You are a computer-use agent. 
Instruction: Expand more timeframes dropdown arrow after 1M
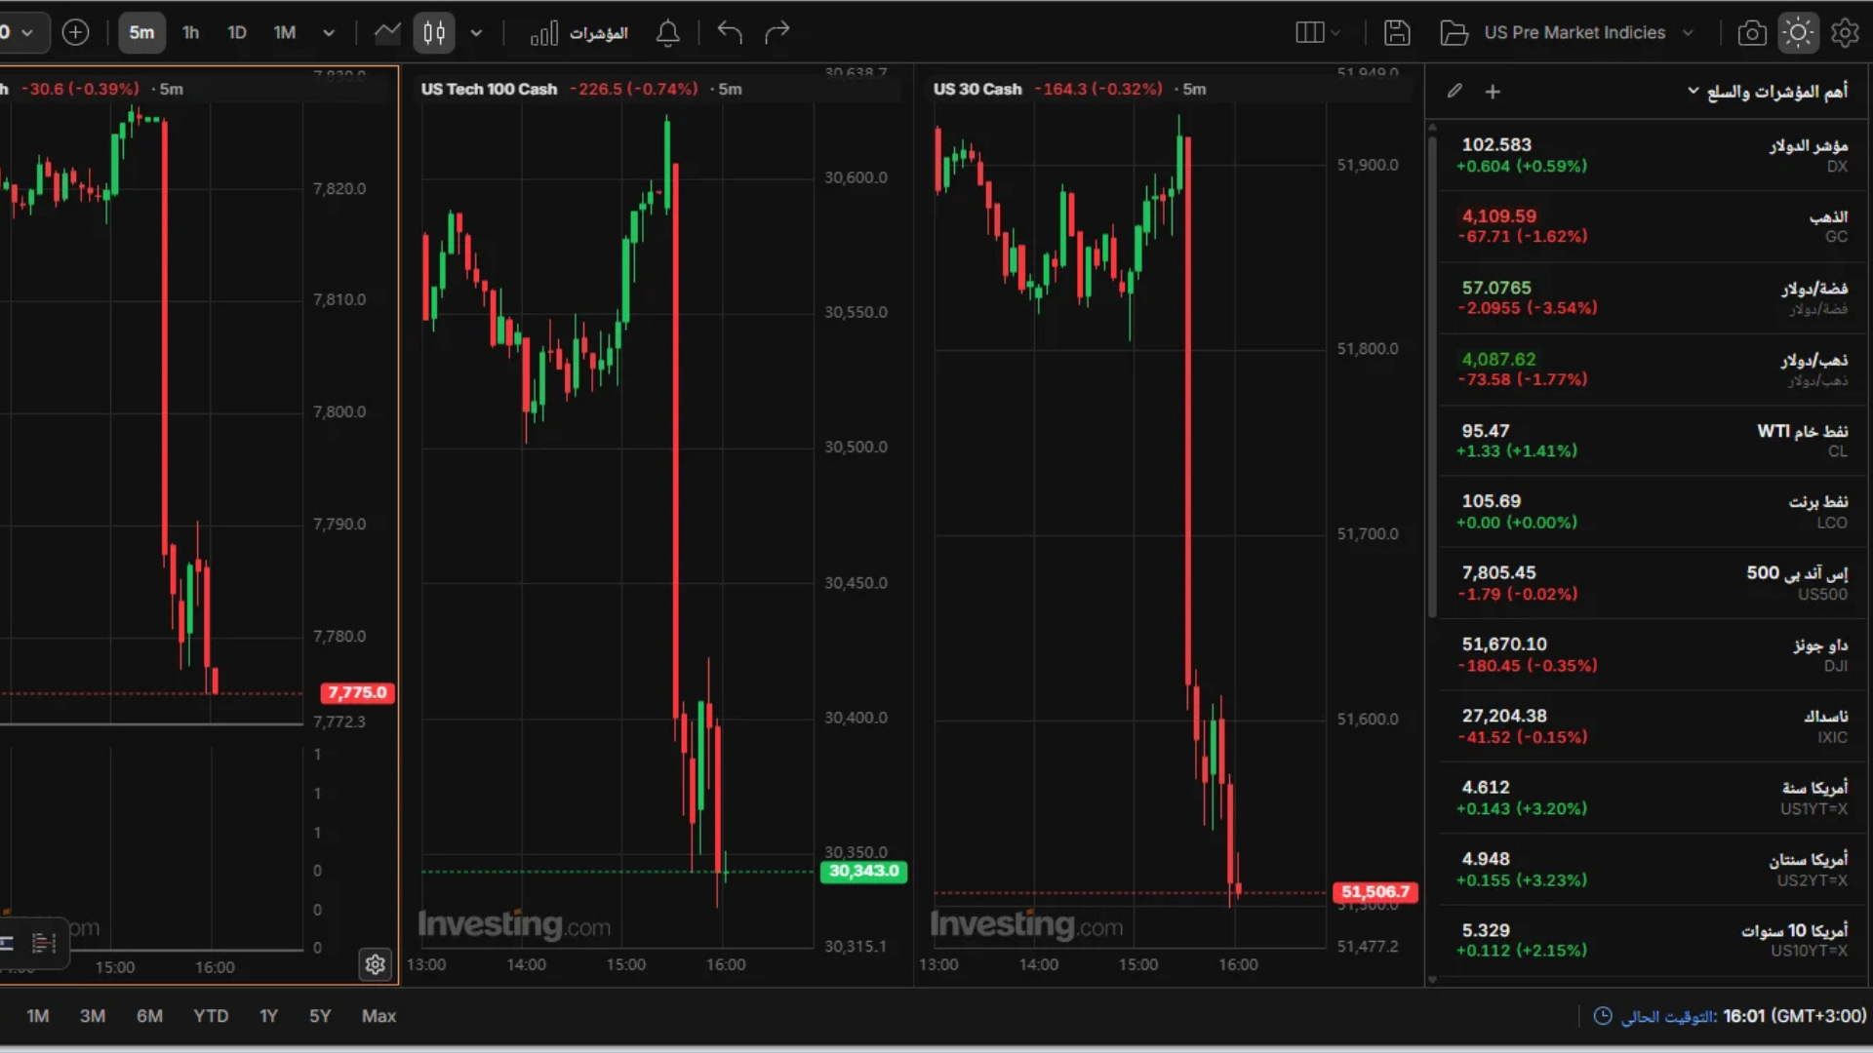pyautogui.click(x=329, y=33)
